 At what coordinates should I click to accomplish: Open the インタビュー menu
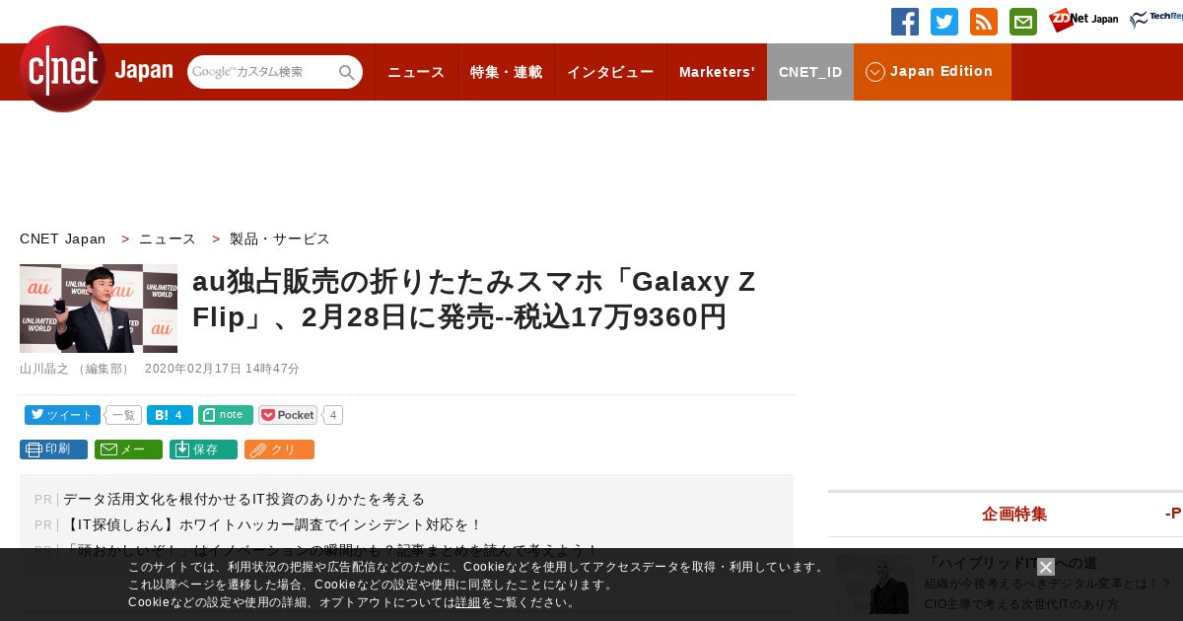(x=610, y=72)
